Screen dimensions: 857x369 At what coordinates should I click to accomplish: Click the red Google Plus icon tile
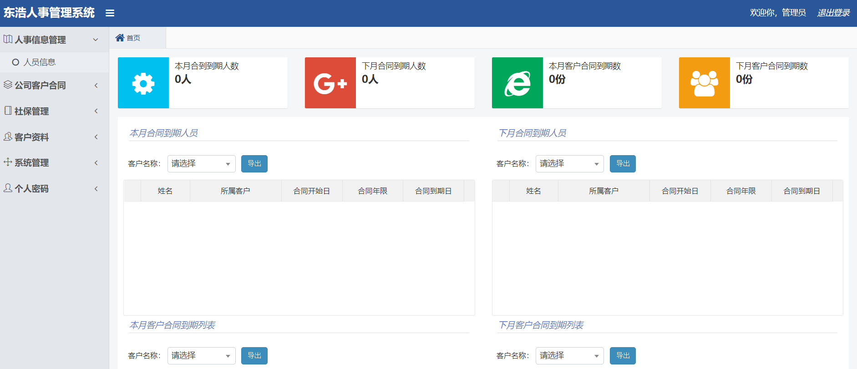point(330,83)
